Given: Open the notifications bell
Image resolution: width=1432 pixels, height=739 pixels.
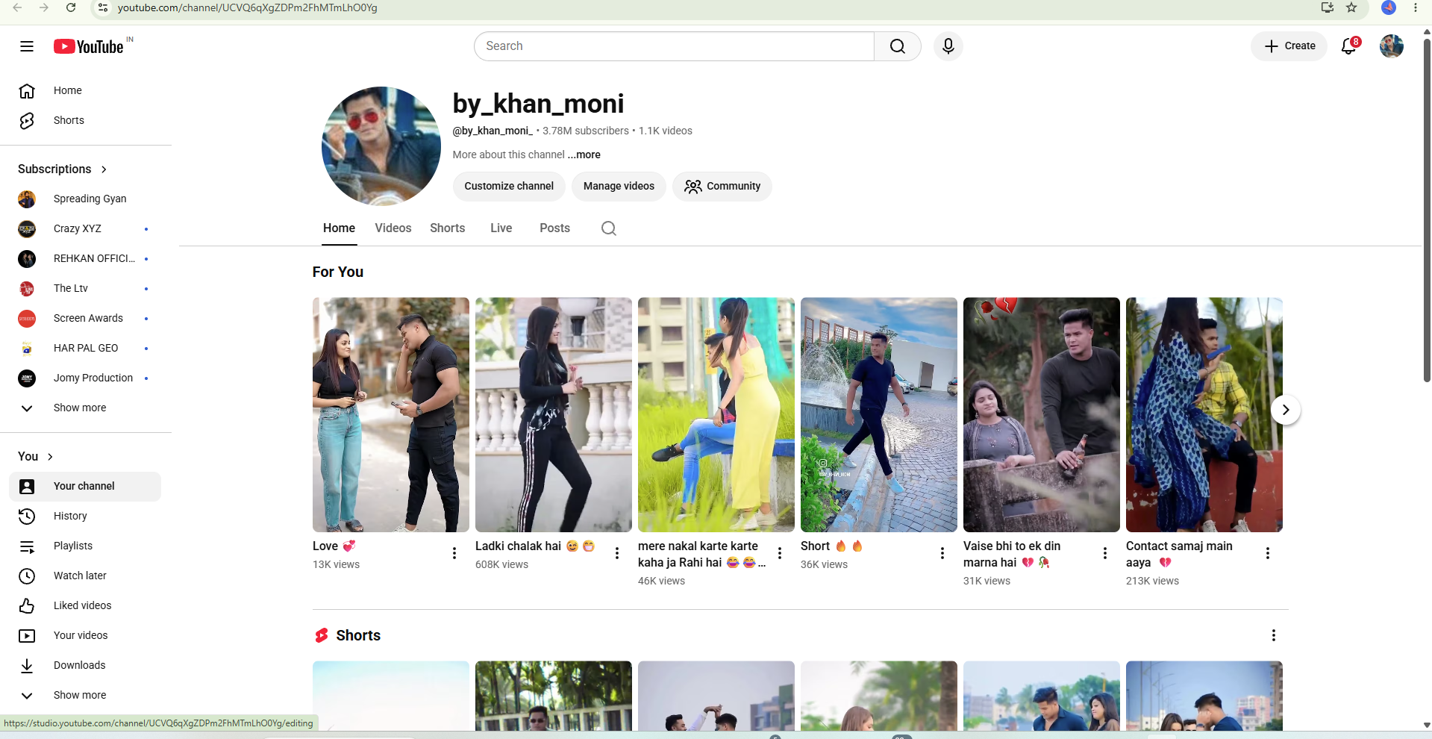Looking at the screenshot, I should (1349, 46).
